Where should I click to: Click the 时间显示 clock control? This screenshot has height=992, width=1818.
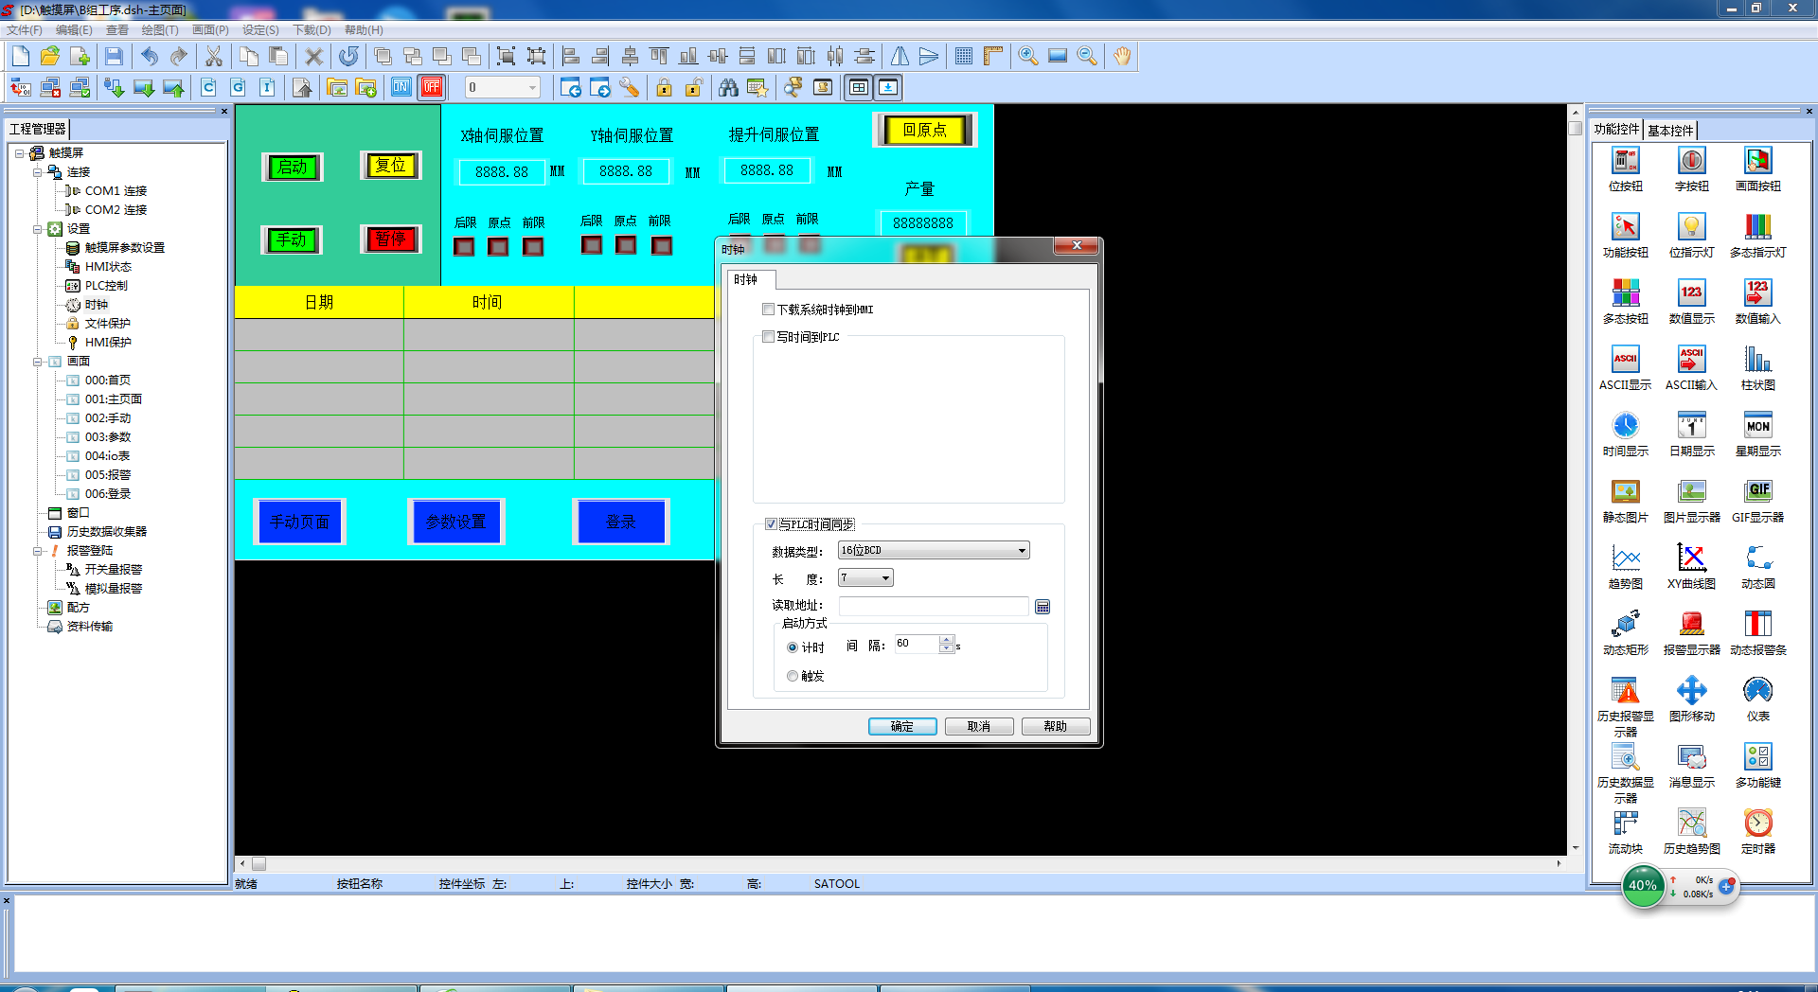tap(1625, 427)
